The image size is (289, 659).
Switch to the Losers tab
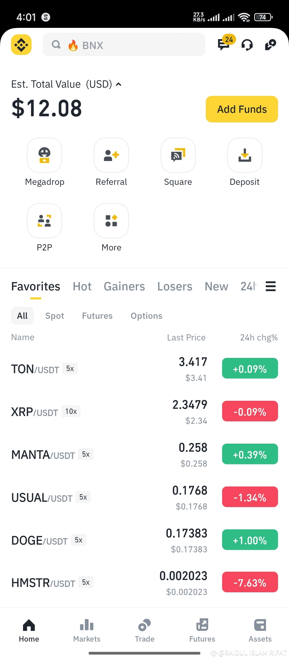[x=175, y=286]
